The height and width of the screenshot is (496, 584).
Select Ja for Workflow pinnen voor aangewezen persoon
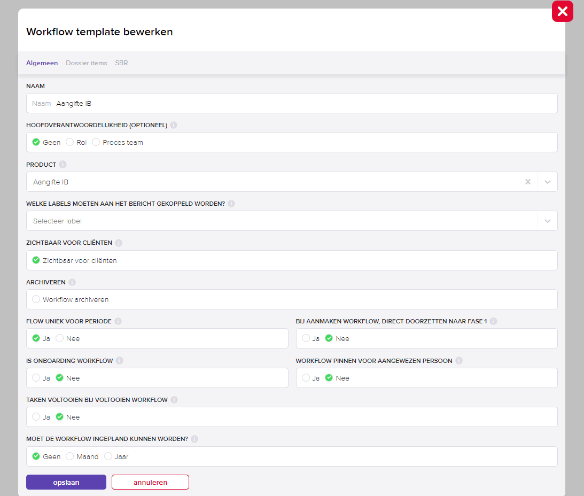click(x=306, y=378)
